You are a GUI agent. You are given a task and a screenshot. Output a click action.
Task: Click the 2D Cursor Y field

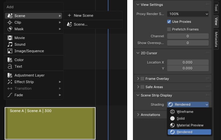click(x=188, y=68)
